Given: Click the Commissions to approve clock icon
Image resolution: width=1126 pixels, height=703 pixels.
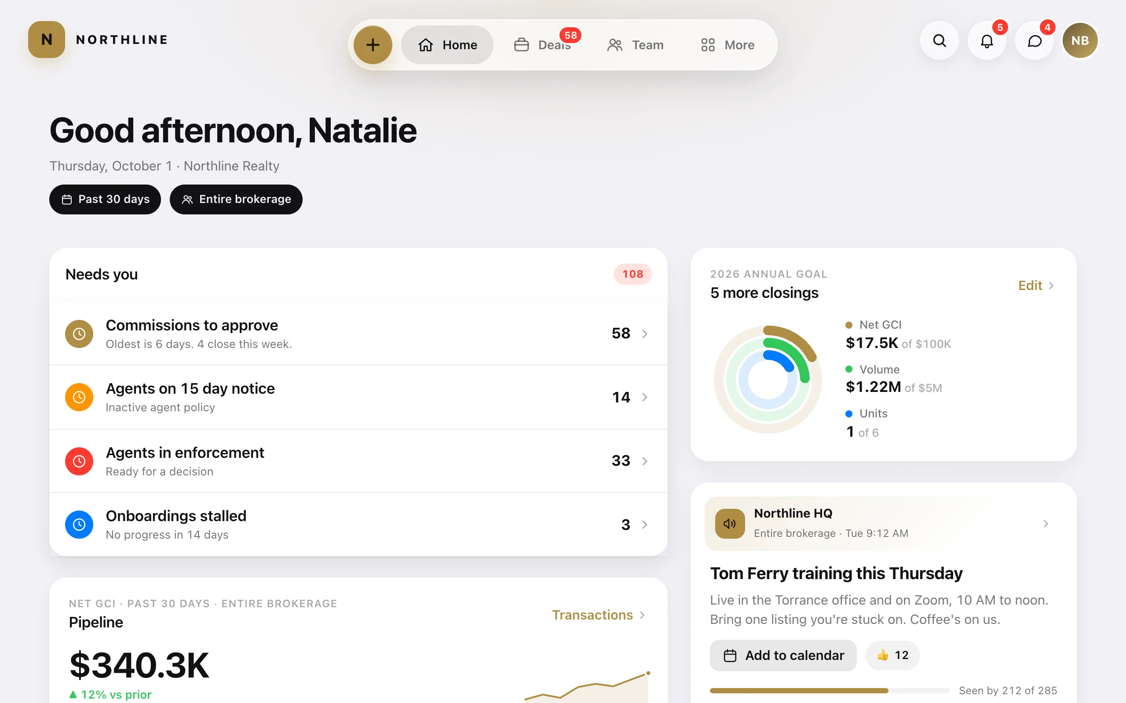Looking at the screenshot, I should point(79,334).
